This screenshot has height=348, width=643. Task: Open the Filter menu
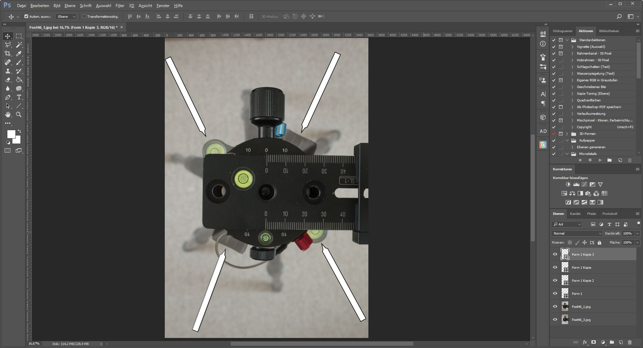click(x=120, y=6)
